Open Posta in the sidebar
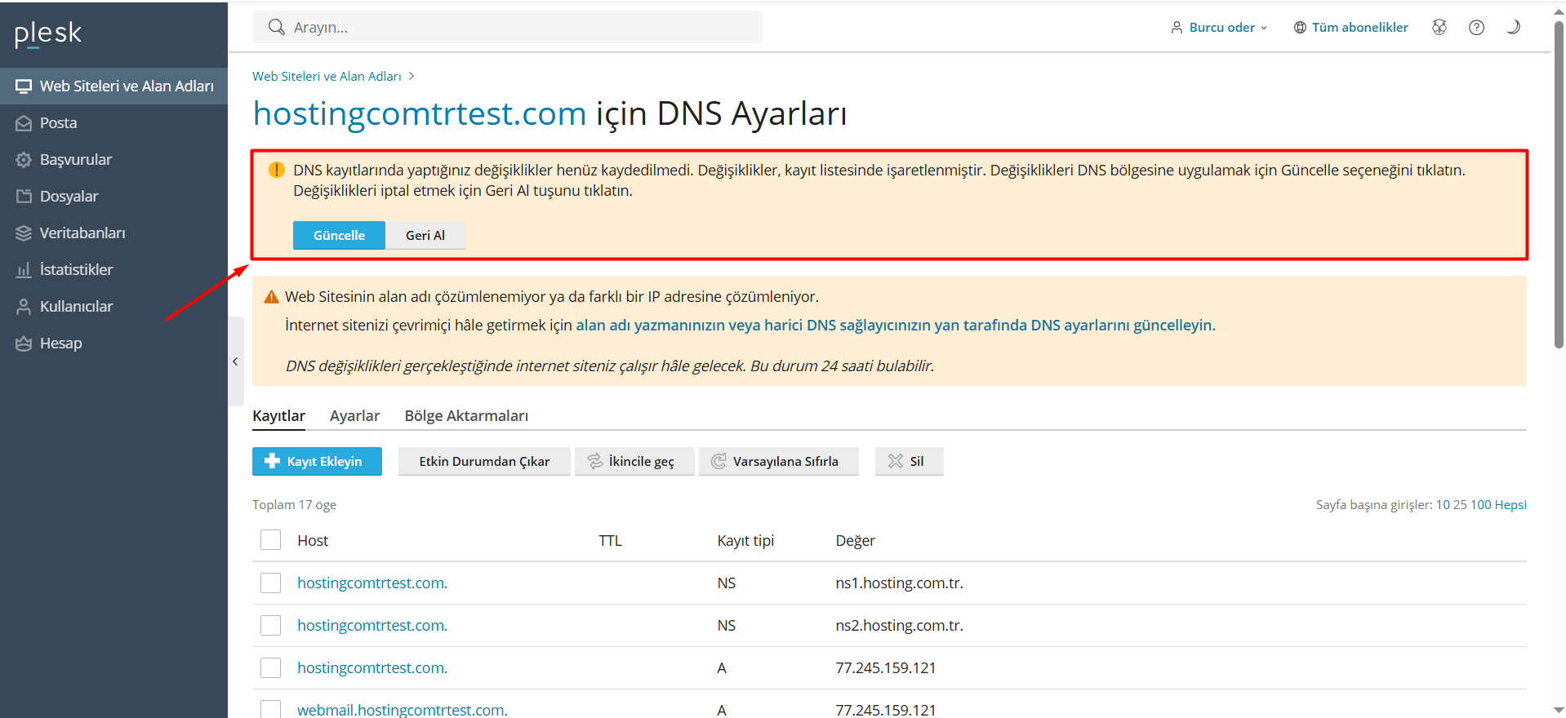 pos(113,123)
